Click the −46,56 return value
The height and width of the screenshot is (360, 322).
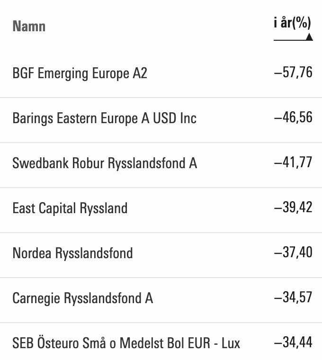pyautogui.click(x=293, y=117)
